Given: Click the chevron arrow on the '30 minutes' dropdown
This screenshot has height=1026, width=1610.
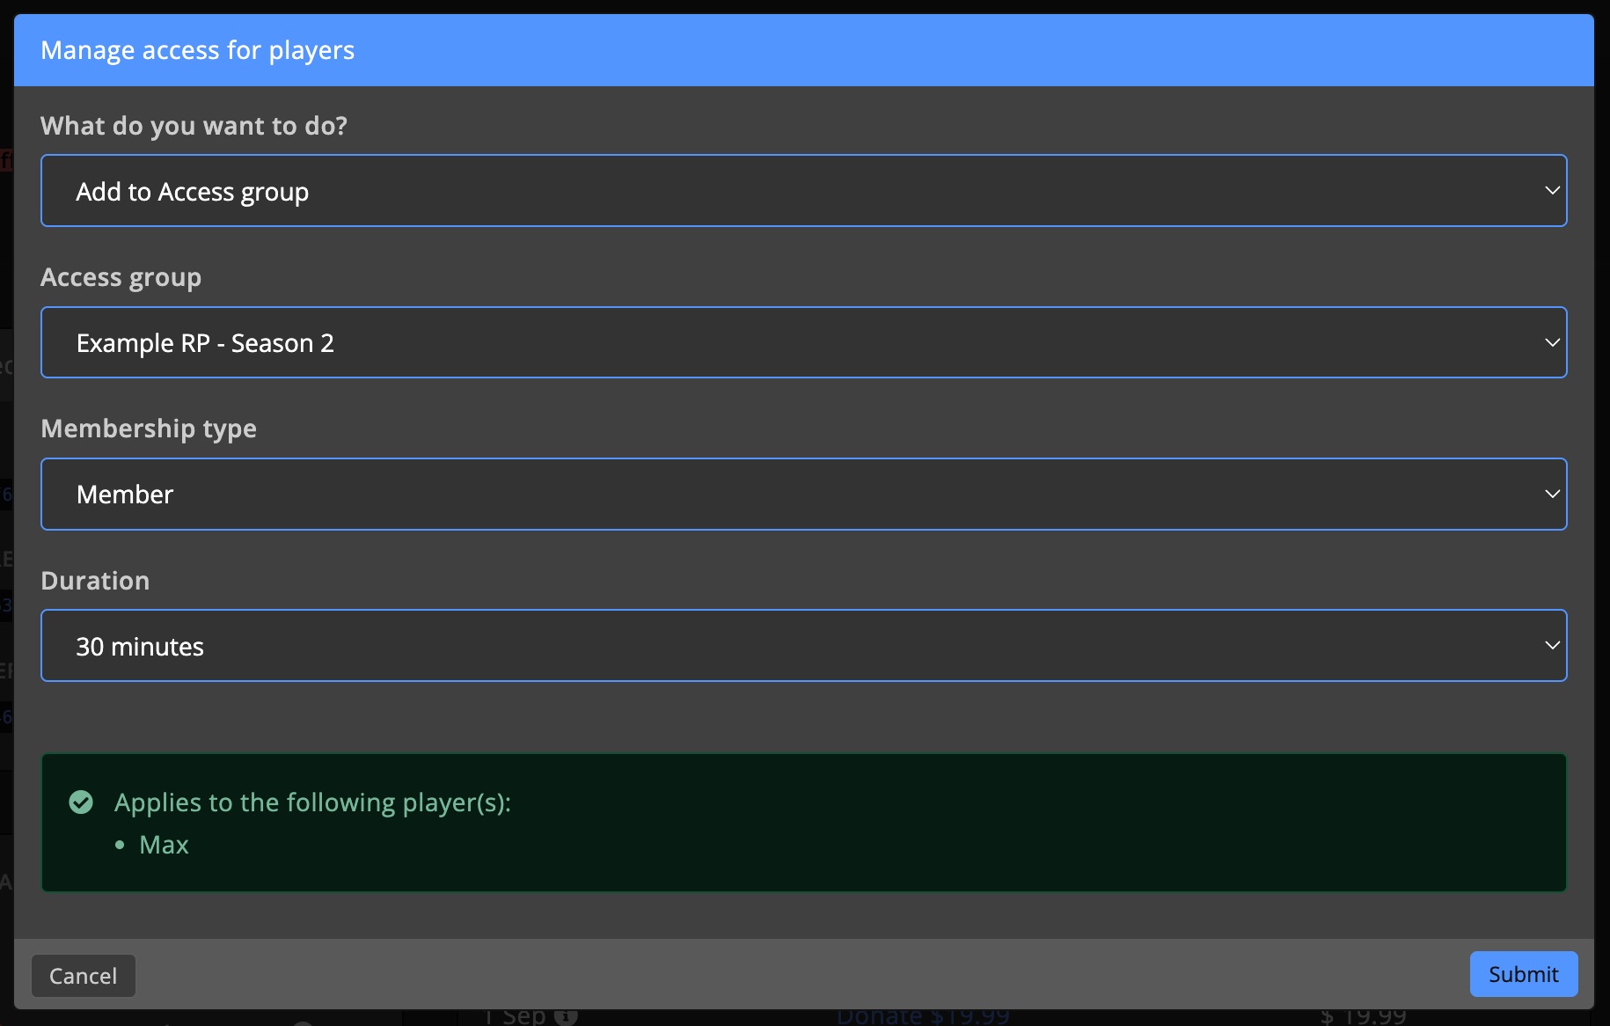Looking at the screenshot, I should coord(1552,645).
